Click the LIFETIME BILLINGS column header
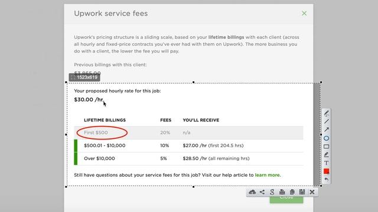The height and width of the screenshot is (212, 378). [x=105, y=120]
